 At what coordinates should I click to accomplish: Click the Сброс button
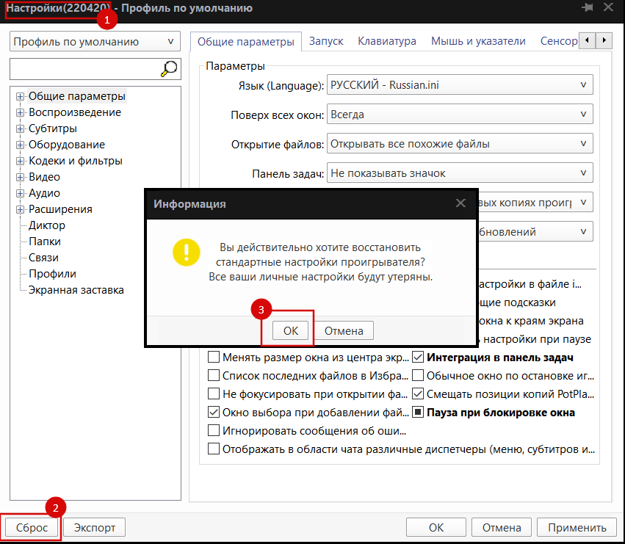pyautogui.click(x=32, y=527)
